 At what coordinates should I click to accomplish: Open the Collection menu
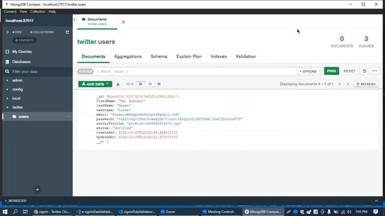click(x=37, y=11)
